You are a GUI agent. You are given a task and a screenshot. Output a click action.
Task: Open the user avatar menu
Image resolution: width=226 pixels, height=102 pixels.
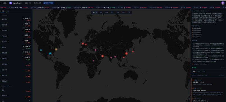223,3
